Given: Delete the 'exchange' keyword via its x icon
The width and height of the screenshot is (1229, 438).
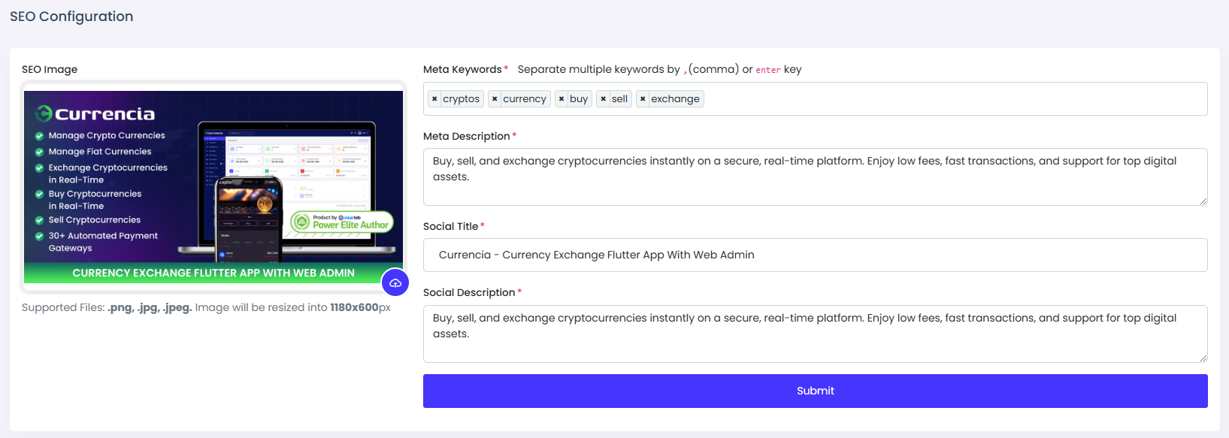Looking at the screenshot, I should pos(643,99).
